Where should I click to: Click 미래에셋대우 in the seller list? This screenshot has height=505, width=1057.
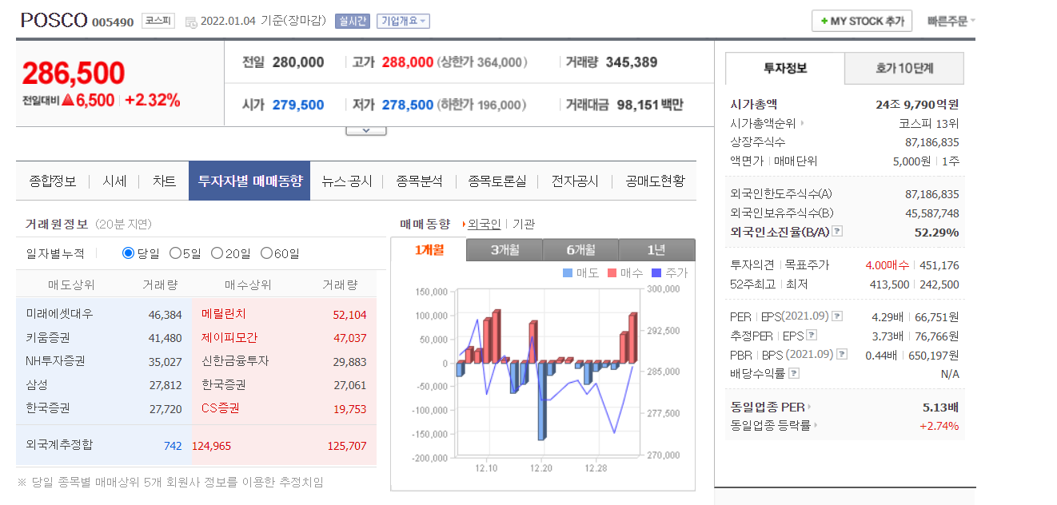click(x=59, y=315)
